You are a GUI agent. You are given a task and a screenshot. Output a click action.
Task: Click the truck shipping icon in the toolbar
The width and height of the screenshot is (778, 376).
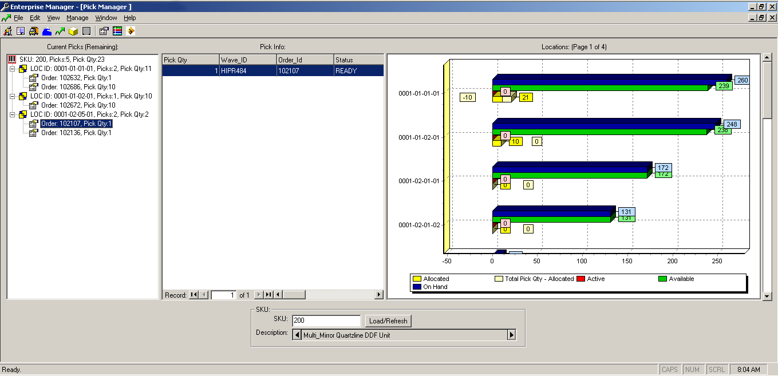click(x=33, y=30)
